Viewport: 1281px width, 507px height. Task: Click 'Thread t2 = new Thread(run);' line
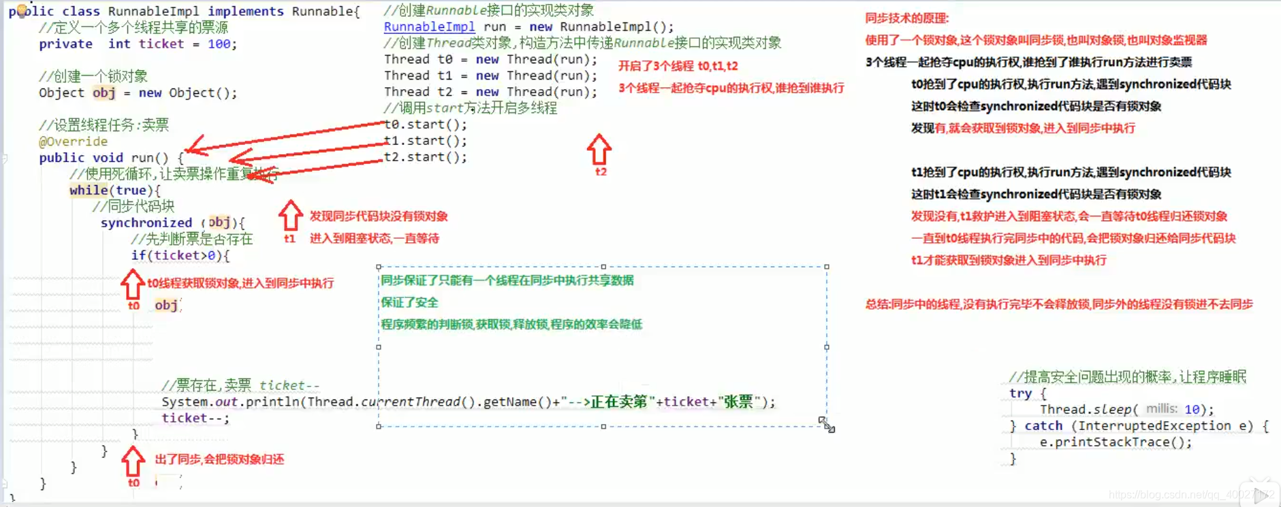[x=490, y=92]
